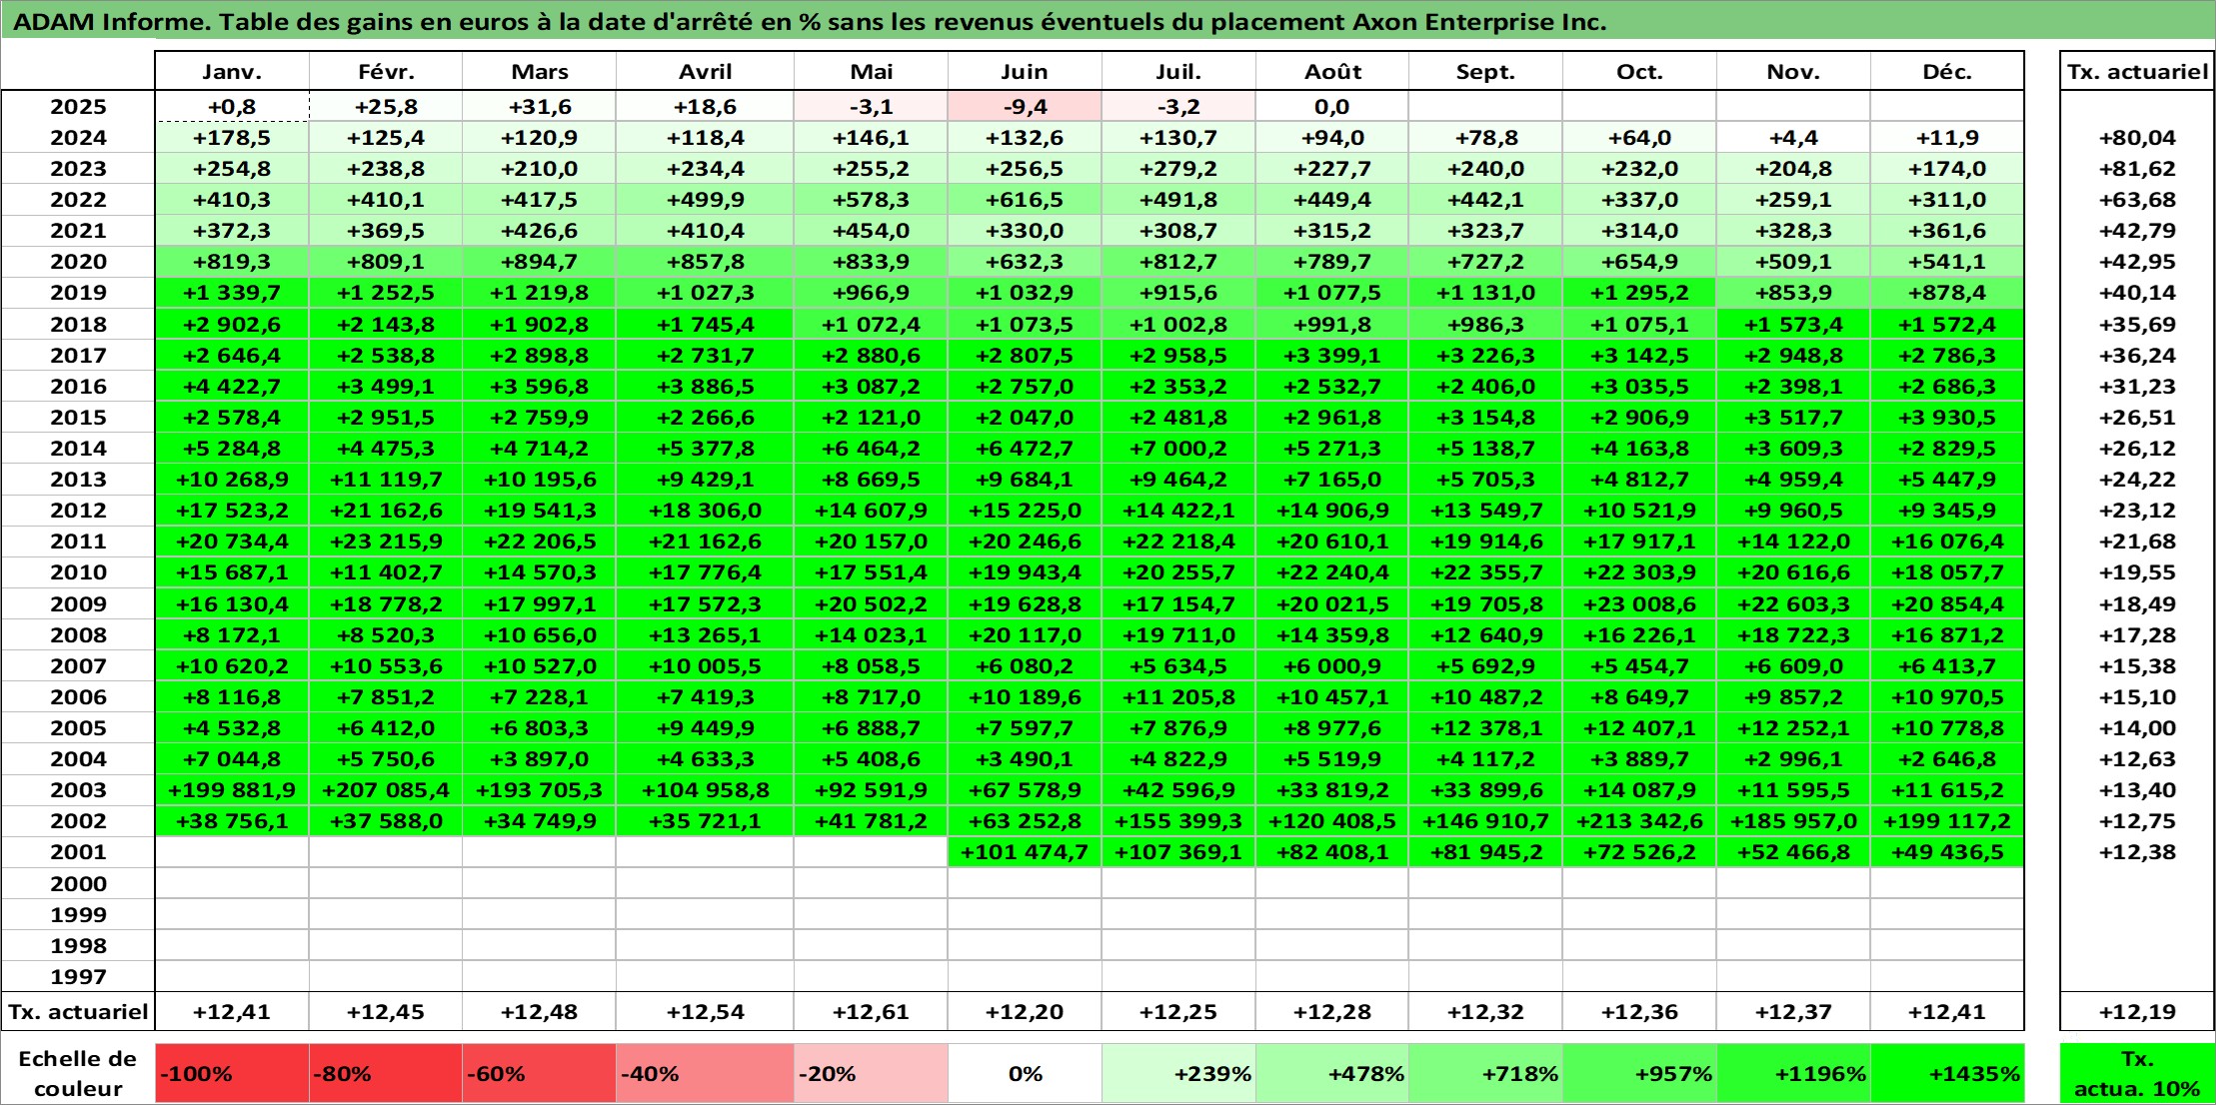Select the 2025 row label
This screenshot has height=1105, width=2216.
78,107
